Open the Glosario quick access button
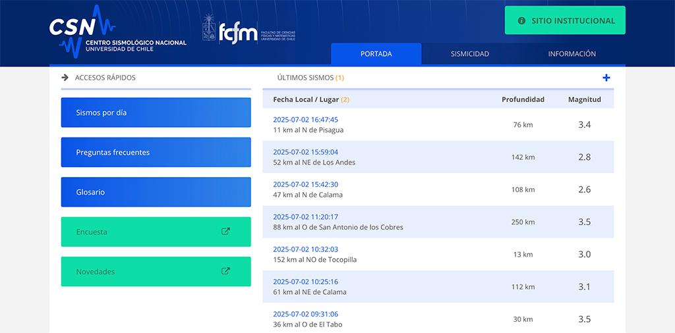 156,192
